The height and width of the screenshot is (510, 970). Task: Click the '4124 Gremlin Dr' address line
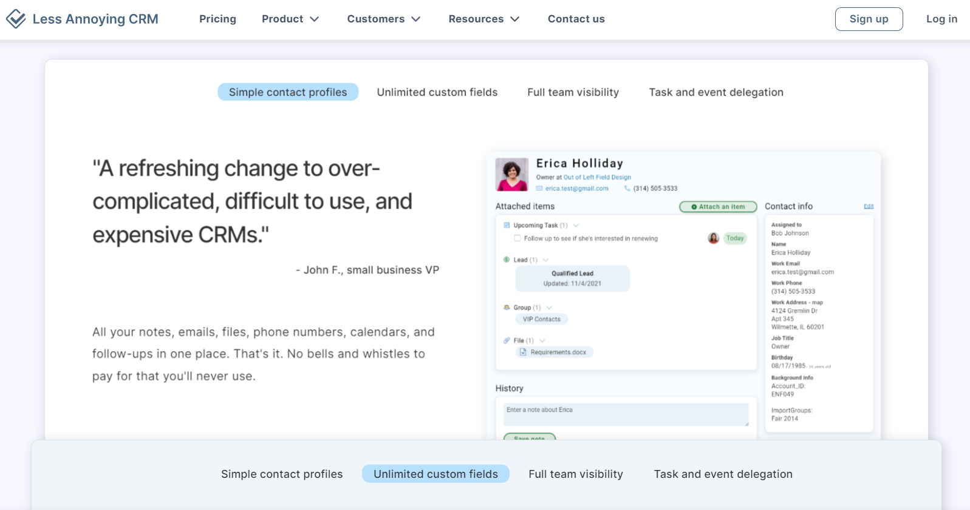(x=794, y=310)
